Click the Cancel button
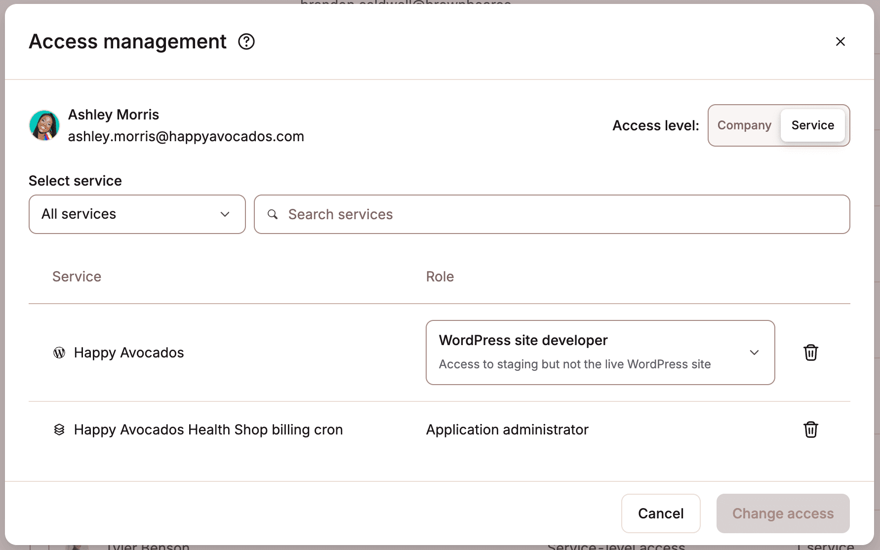880x550 pixels. pos(661,513)
